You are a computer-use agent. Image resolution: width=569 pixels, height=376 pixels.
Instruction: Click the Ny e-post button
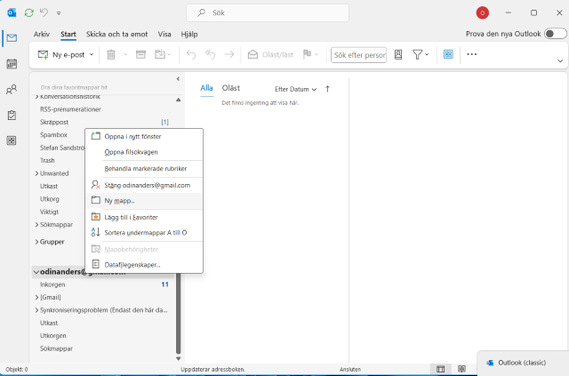coord(61,54)
